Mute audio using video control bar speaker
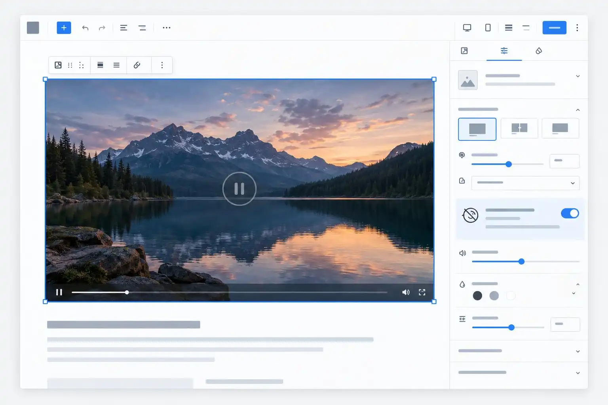Viewport: 608px width, 405px height. pos(406,292)
